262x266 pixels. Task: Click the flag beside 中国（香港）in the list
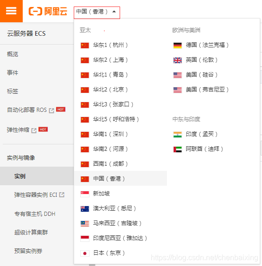(x=85, y=179)
